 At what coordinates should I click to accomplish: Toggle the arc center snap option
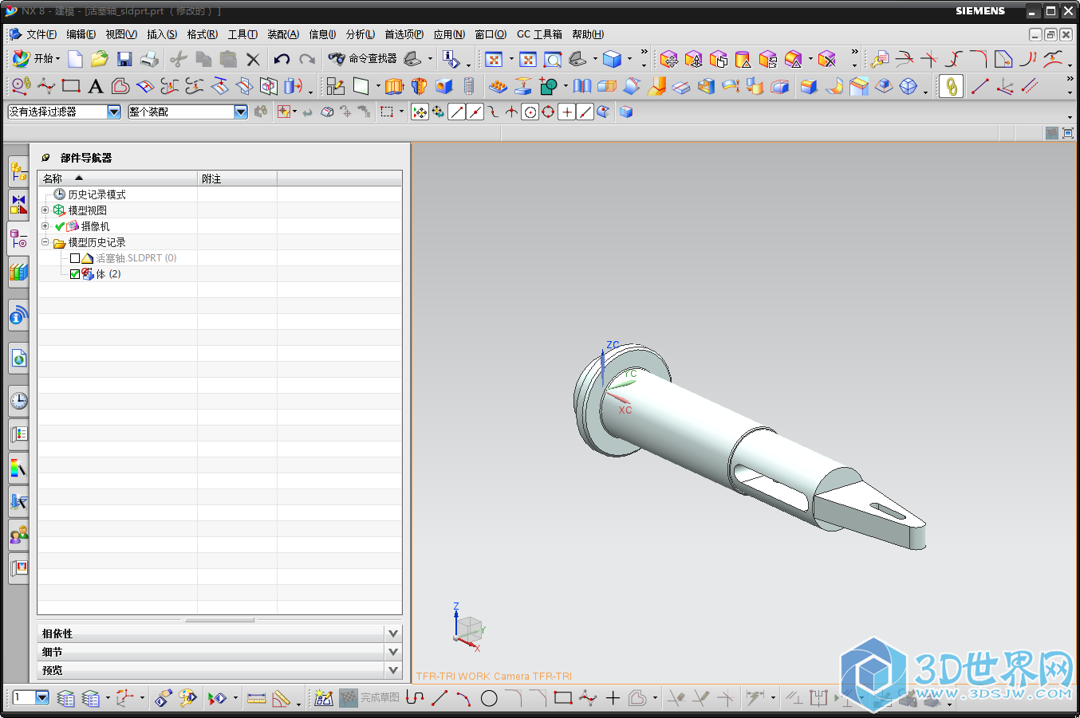pos(530,112)
